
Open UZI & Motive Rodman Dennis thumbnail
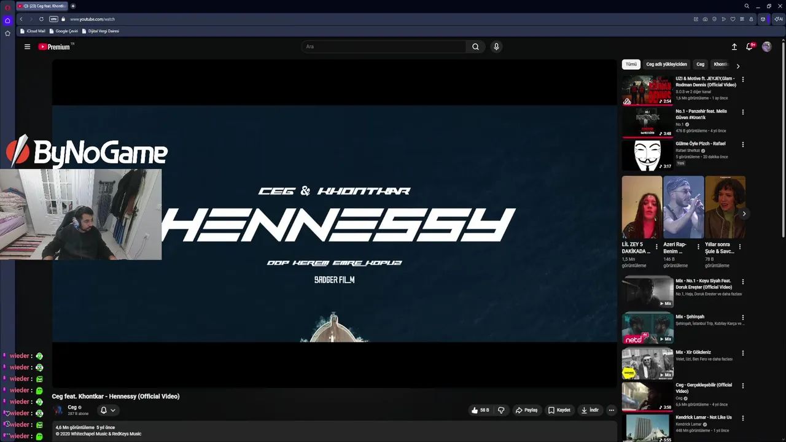point(647,90)
